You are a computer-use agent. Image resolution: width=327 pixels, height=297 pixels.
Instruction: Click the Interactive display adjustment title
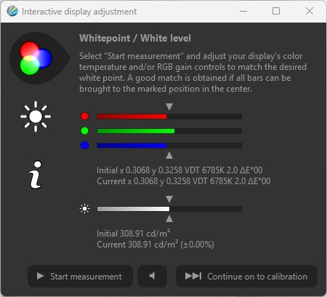pyautogui.click(x=79, y=12)
